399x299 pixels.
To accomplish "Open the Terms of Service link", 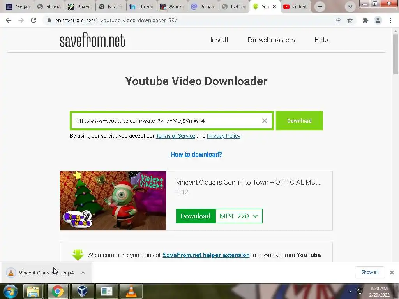I will (x=175, y=136).
